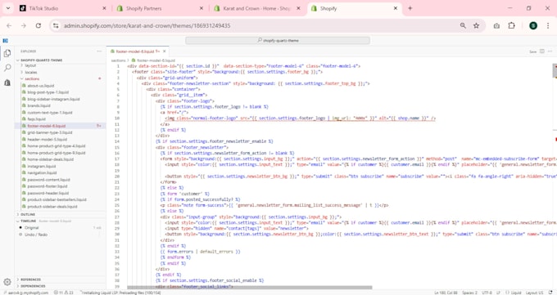The height and width of the screenshot is (295, 557).
Task: Open the Search view in activity bar
Action: click(x=7, y=68)
